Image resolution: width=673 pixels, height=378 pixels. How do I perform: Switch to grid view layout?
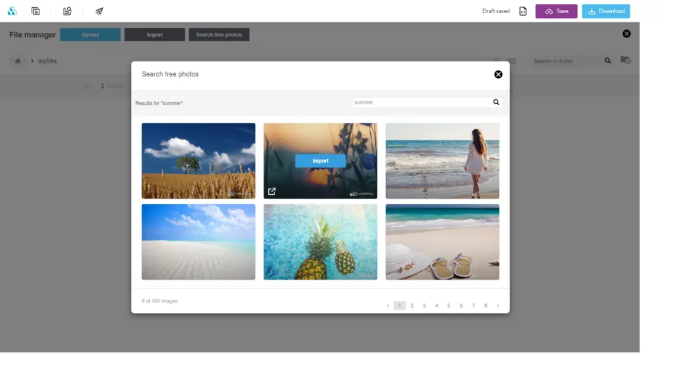pos(498,60)
